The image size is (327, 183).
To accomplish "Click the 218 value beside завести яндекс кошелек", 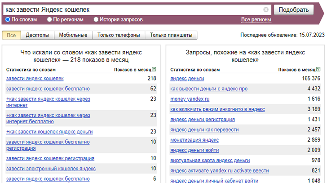I will point(152,78).
